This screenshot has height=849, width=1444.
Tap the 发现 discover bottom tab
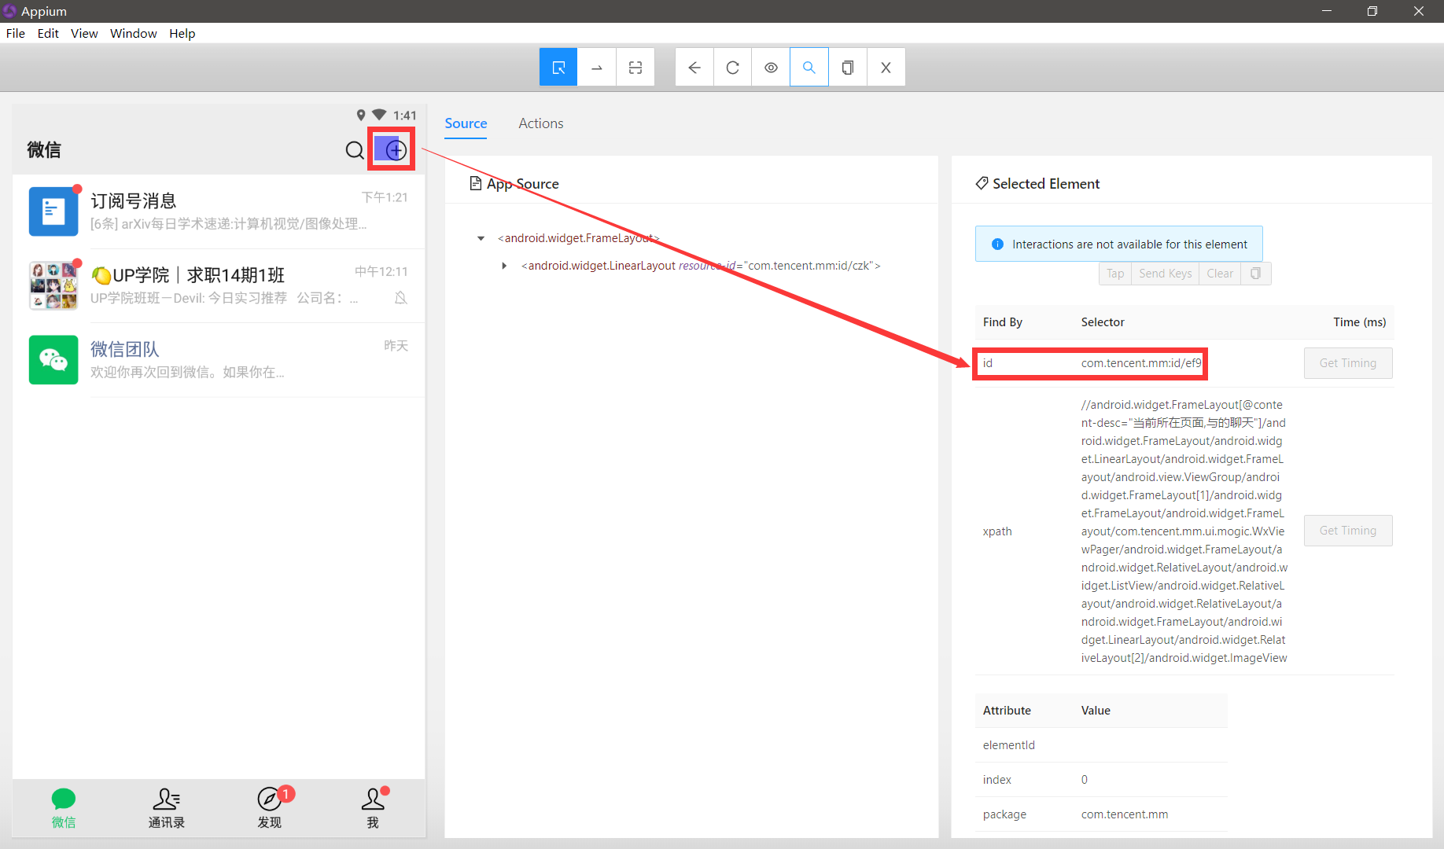point(270,809)
